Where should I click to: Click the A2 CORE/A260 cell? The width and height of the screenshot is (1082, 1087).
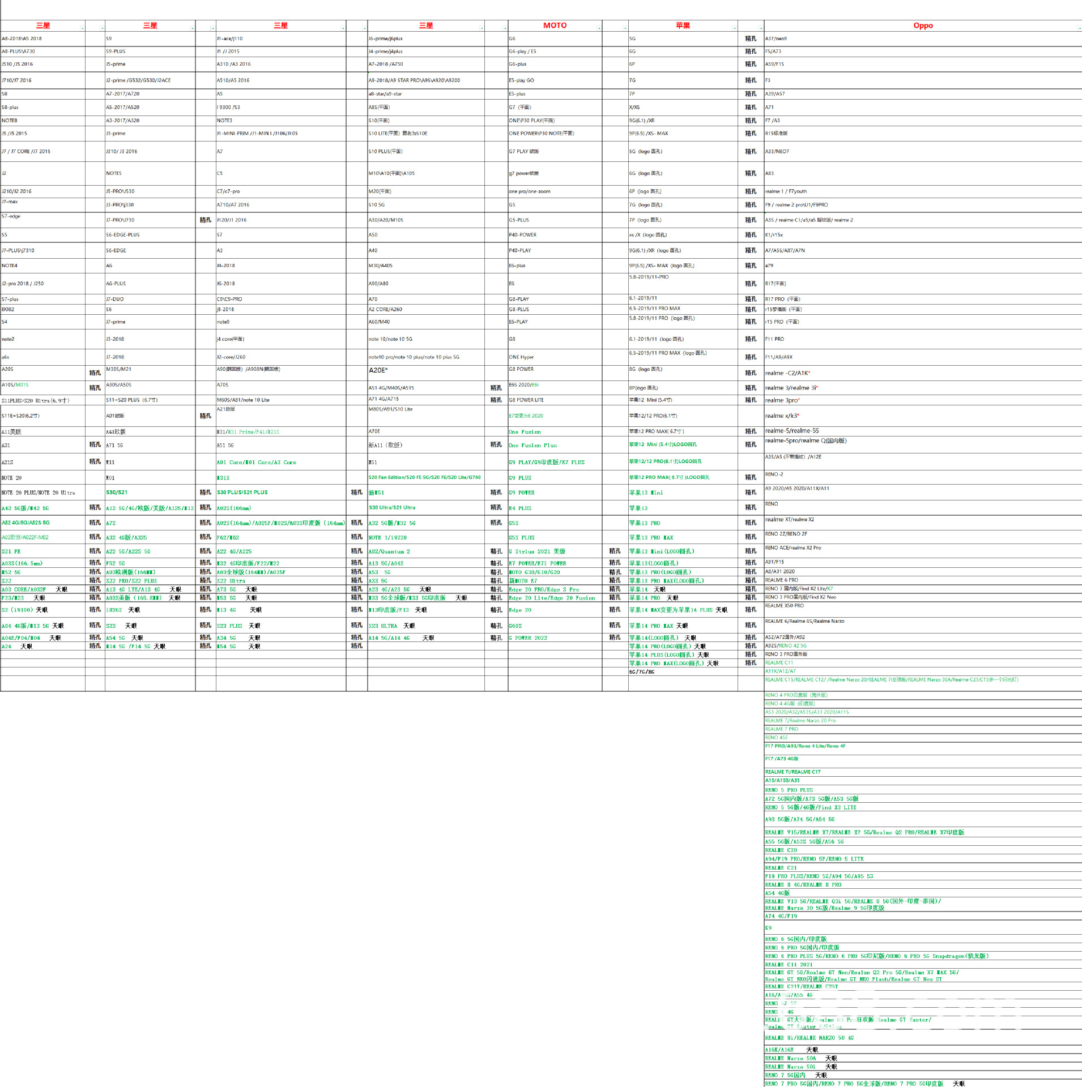pos(426,310)
